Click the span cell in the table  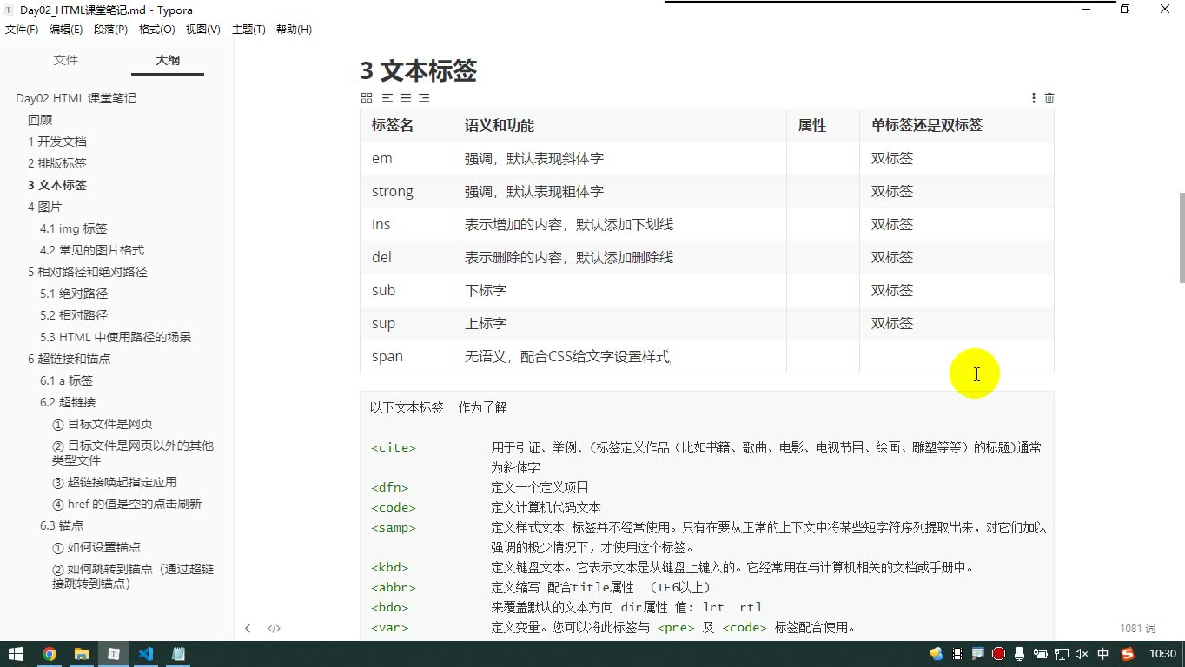point(407,356)
